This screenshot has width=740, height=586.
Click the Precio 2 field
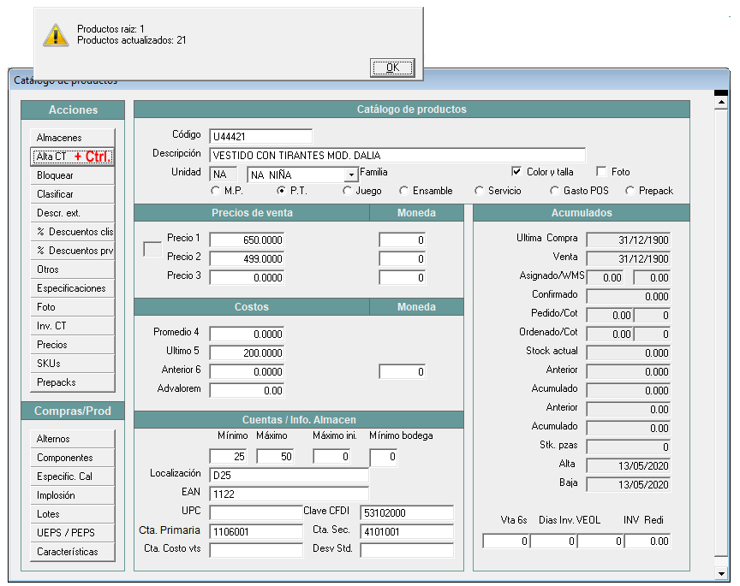247,259
